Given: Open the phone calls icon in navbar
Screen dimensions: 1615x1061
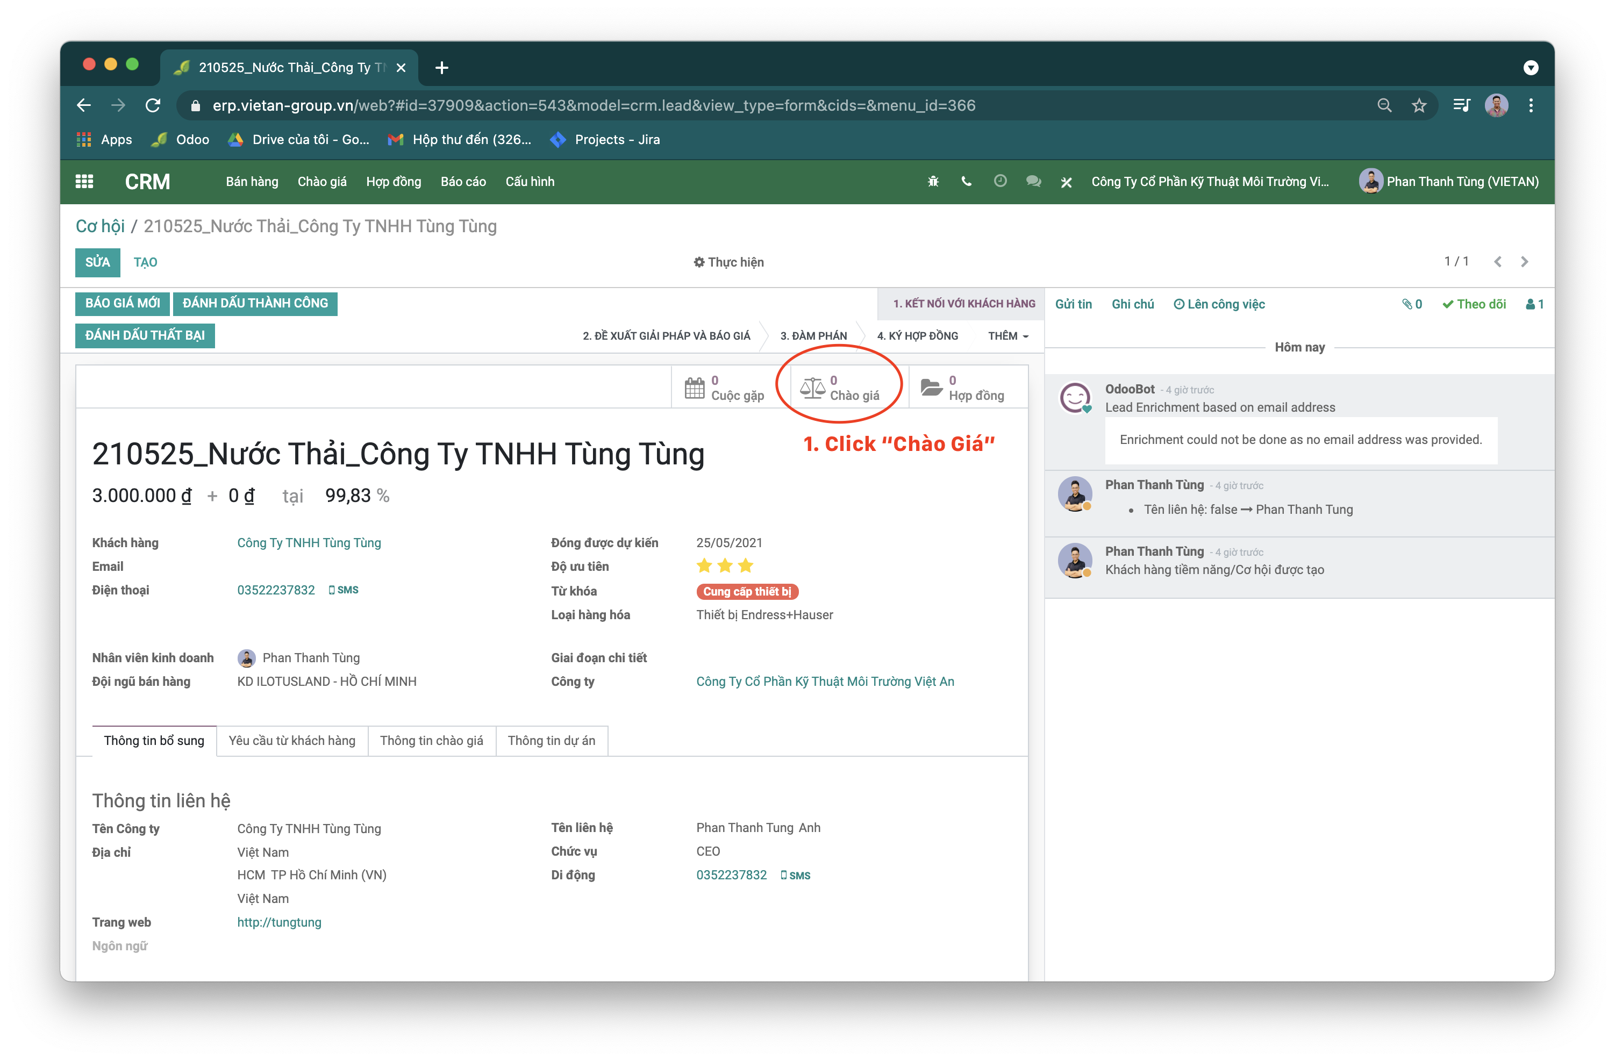Looking at the screenshot, I should (x=966, y=182).
